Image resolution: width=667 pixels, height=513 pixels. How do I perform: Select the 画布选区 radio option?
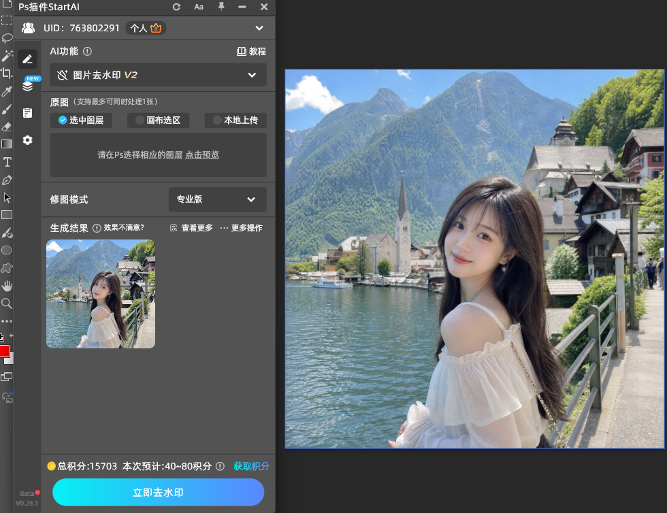tap(158, 120)
